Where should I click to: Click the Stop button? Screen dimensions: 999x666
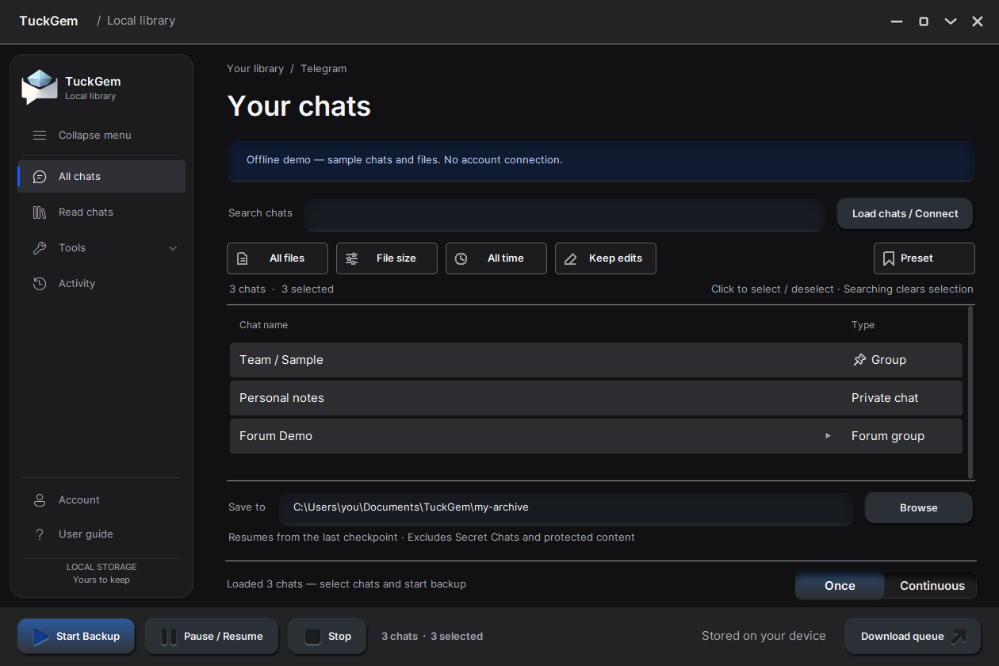click(327, 637)
